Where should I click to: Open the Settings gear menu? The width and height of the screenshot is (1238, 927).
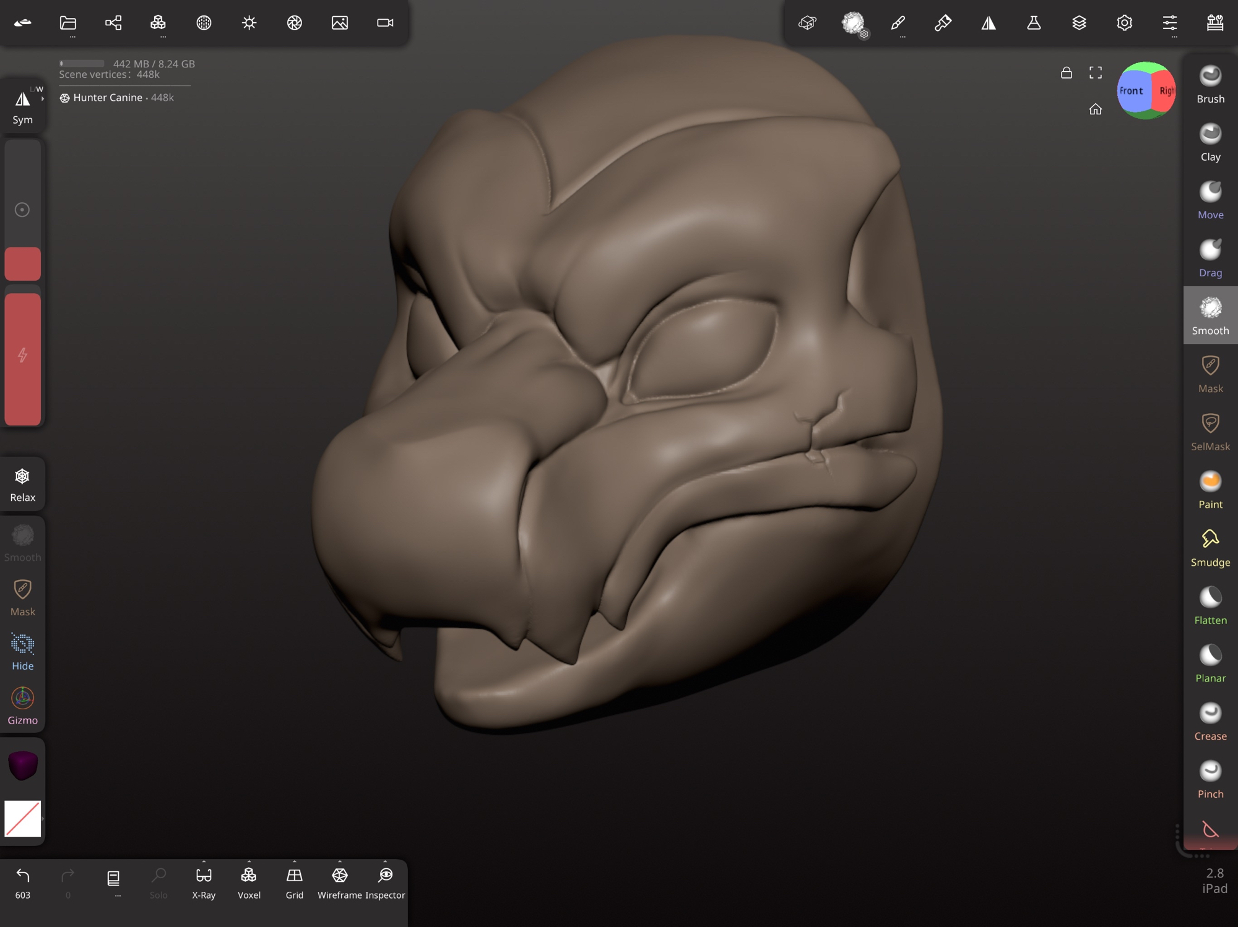click(1124, 23)
